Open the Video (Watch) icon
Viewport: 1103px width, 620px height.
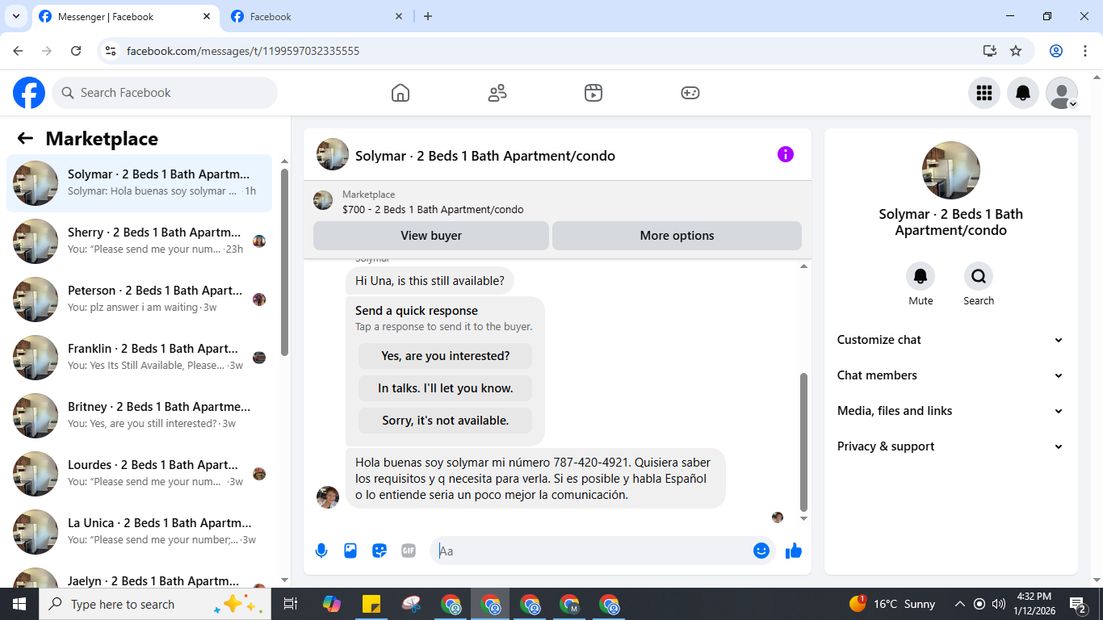coord(593,93)
